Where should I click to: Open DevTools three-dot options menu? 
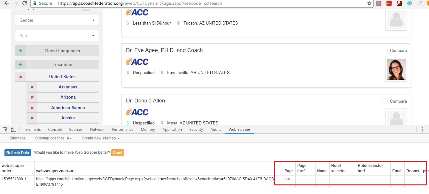[422, 130]
